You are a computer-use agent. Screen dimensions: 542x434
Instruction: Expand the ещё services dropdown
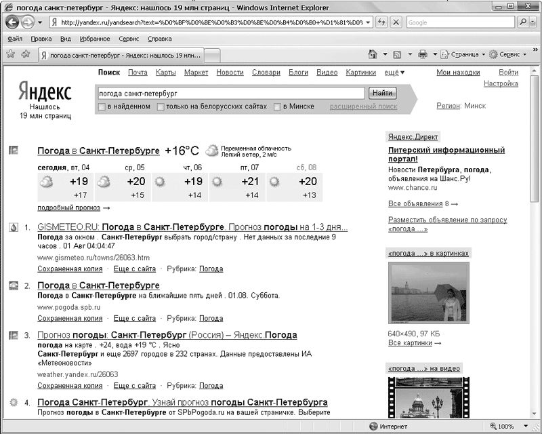[x=394, y=73]
